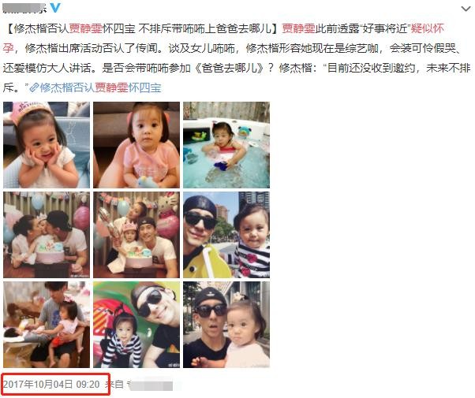Click the post timestamp 2017年10月04日 09:20

coord(51,385)
